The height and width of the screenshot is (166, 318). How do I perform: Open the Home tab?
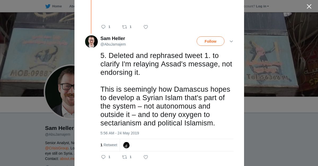[57, 6]
